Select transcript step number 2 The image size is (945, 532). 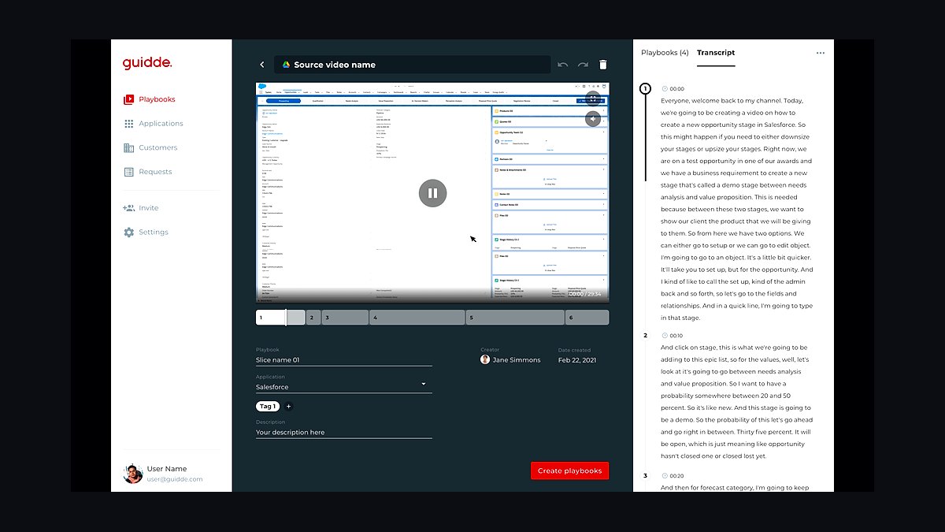point(646,336)
